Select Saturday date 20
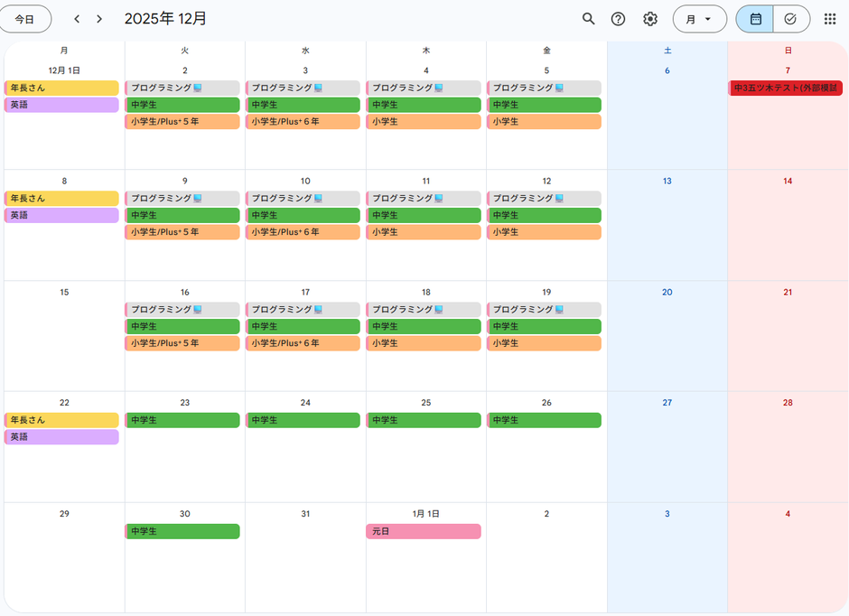This screenshot has width=849, height=616. (x=667, y=292)
